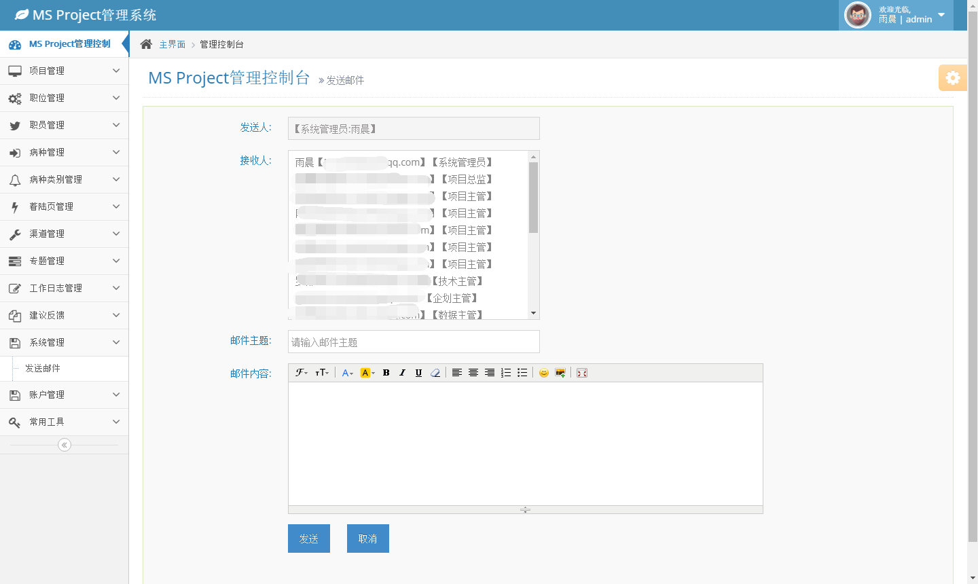Insert an emoticon with the smiley icon
978x584 pixels.
point(543,373)
